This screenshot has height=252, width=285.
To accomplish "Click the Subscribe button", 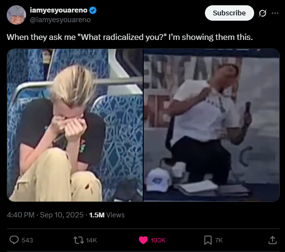I will 229,13.
